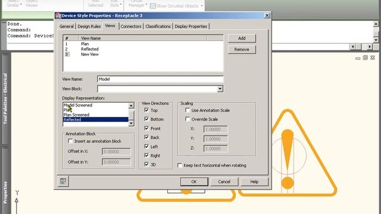The height and width of the screenshot is (214, 381).
Task: Switch to the General tab
Action: pos(66,26)
